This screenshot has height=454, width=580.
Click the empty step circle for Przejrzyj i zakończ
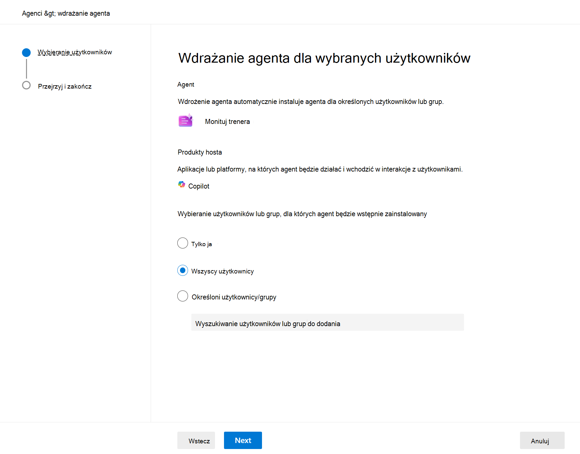pyautogui.click(x=26, y=85)
